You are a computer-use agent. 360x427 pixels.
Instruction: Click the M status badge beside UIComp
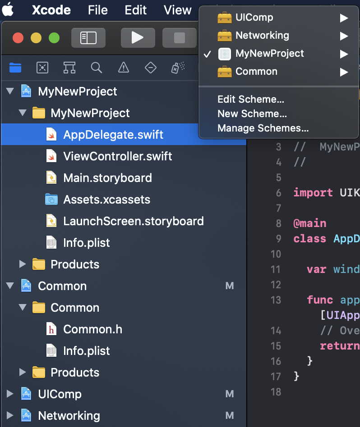pos(229,394)
